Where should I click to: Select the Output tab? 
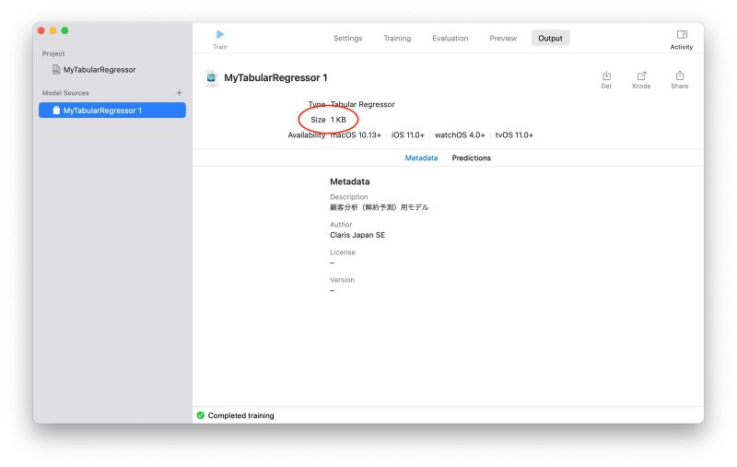pos(550,38)
